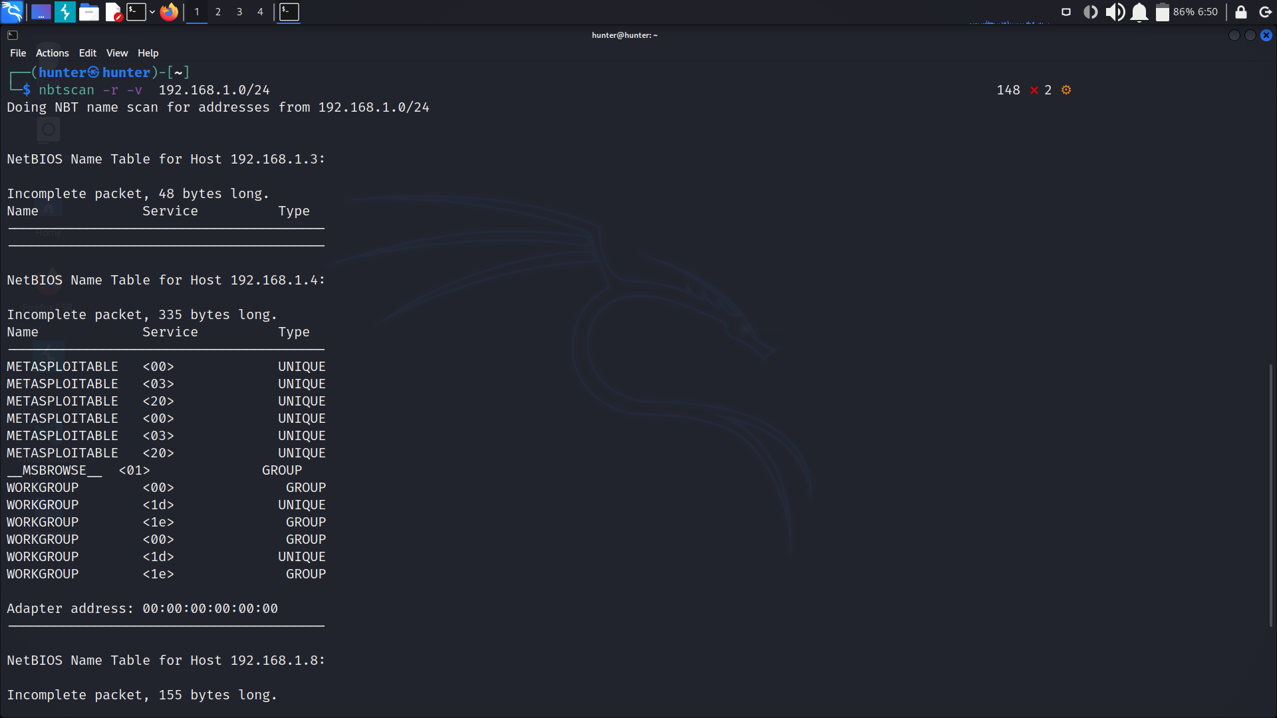The width and height of the screenshot is (1277, 718).
Task: Open the View menu
Action: (x=117, y=53)
